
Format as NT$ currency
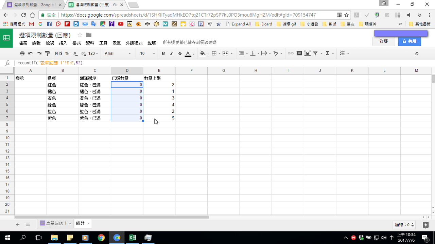tap(58, 53)
